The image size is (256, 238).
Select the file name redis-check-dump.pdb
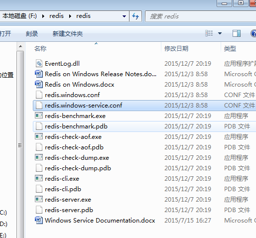[78, 168]
